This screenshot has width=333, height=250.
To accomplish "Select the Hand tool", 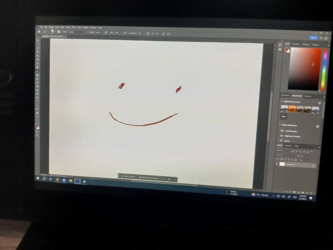I will click(37, 112).
